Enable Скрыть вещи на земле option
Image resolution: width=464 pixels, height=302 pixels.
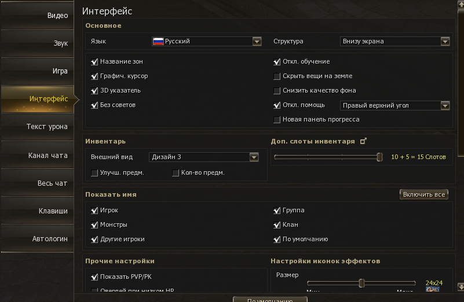tap(277, 76)
